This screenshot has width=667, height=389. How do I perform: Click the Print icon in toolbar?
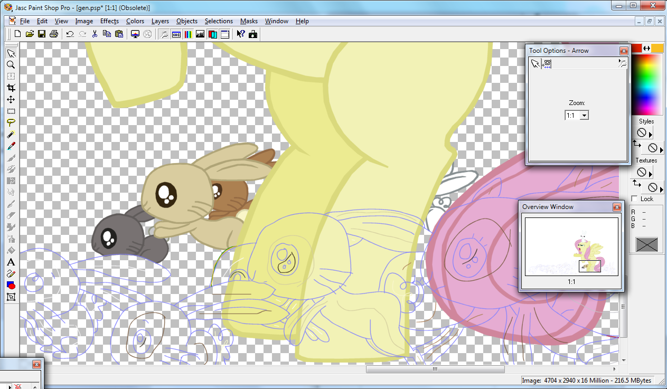coord(53,34)
